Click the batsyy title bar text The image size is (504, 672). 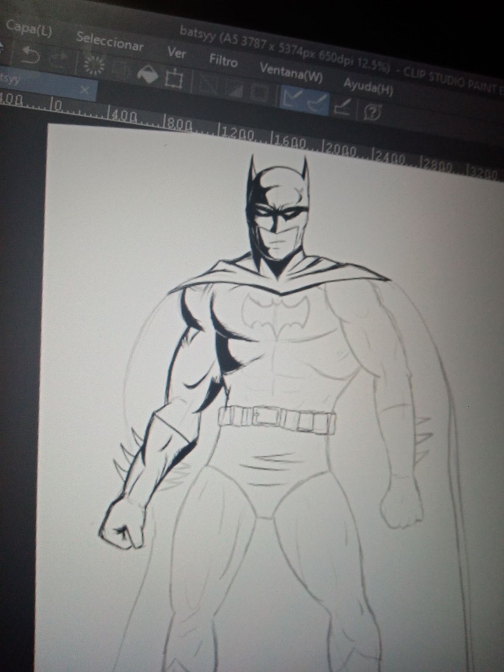[286, 49]
